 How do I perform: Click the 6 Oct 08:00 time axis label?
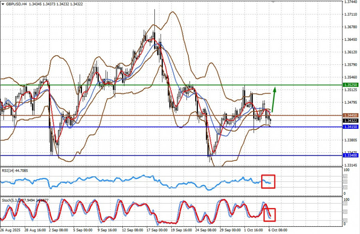tap(278, 230)
